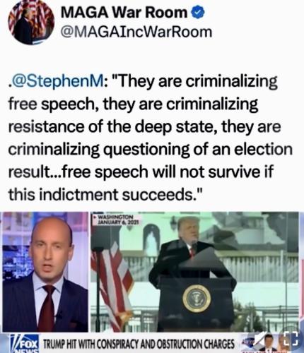Click the blue verified checkmark badge
This screenshot has width=304, height=353.
tap(199, 13)
